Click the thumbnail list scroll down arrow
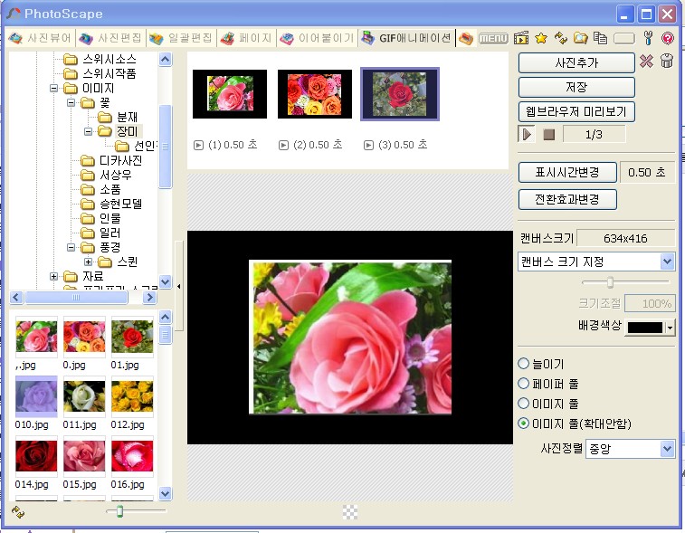685x533 pixels. coord(165,494)
